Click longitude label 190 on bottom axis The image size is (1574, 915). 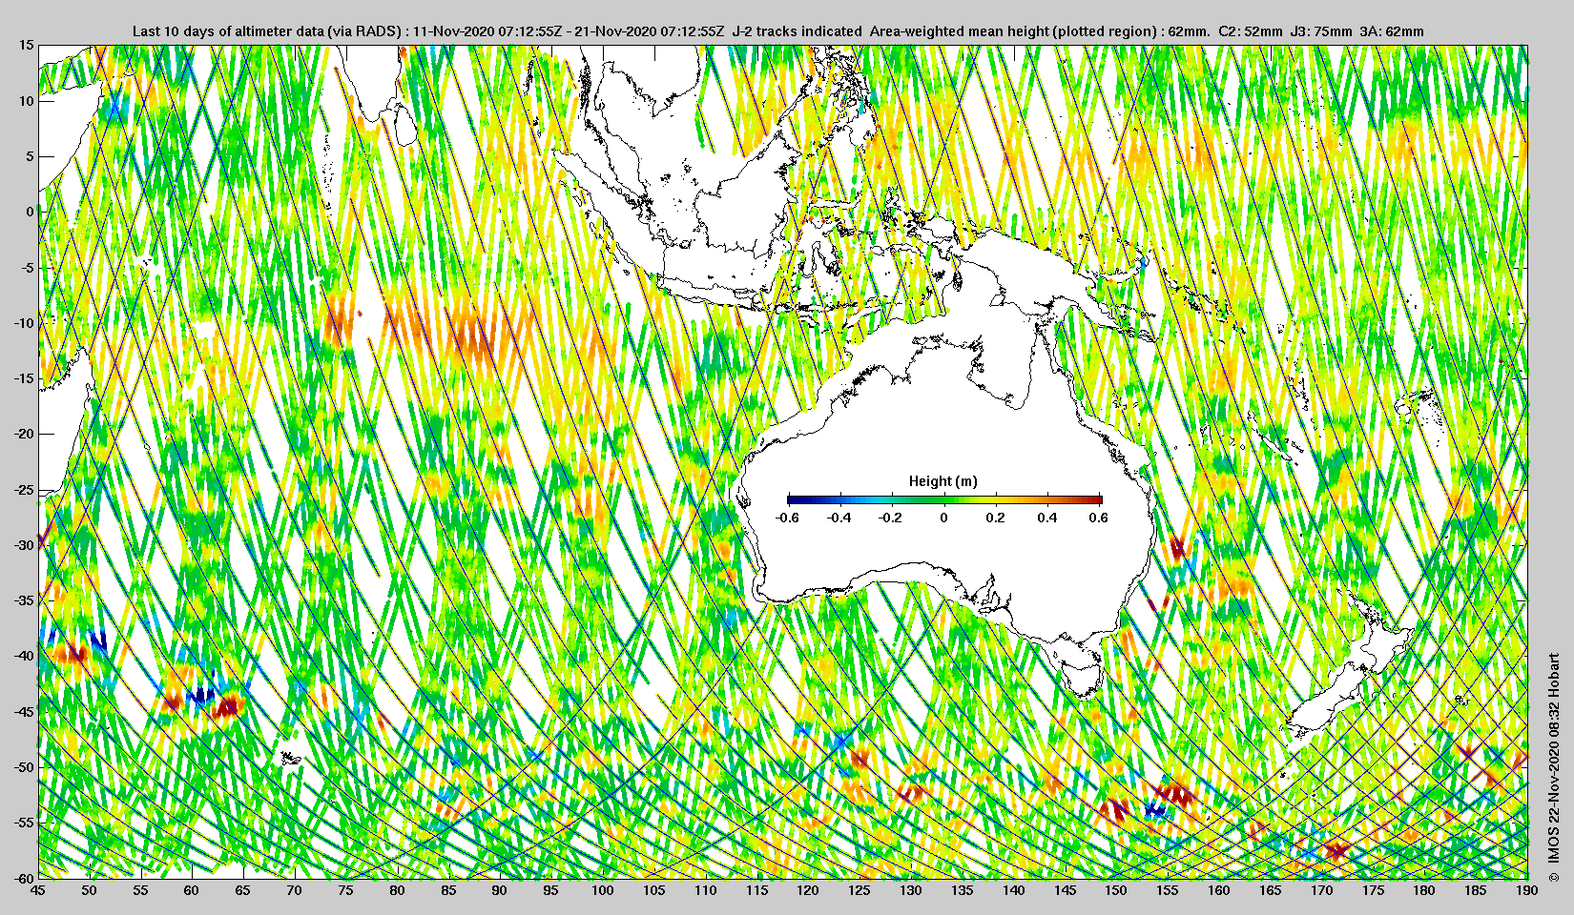(1526, 890)
